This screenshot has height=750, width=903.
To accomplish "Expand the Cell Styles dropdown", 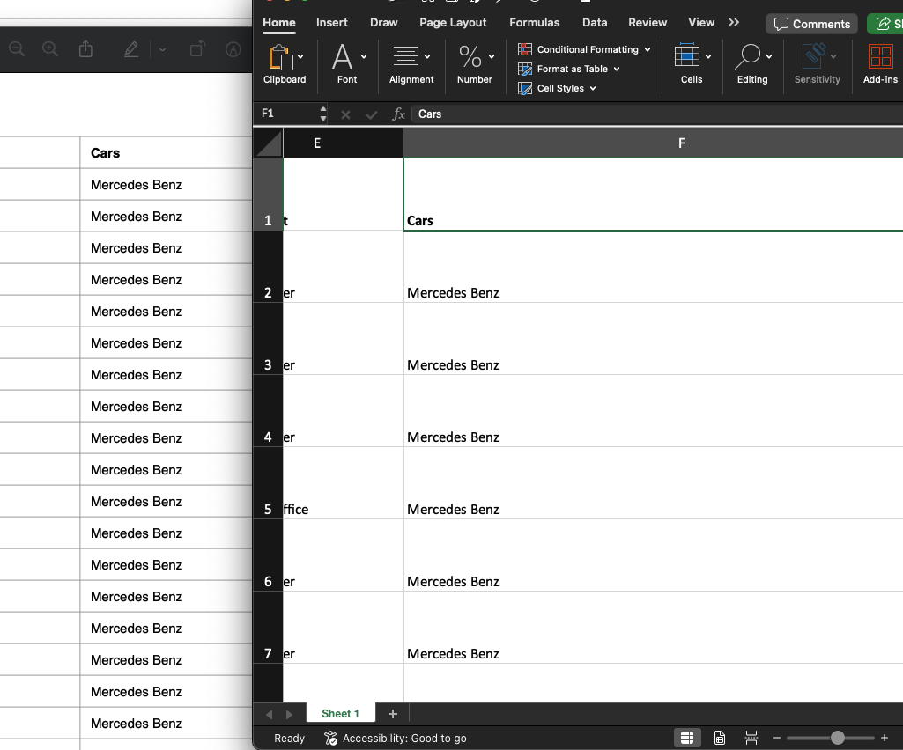I will [x=593, y=89].
